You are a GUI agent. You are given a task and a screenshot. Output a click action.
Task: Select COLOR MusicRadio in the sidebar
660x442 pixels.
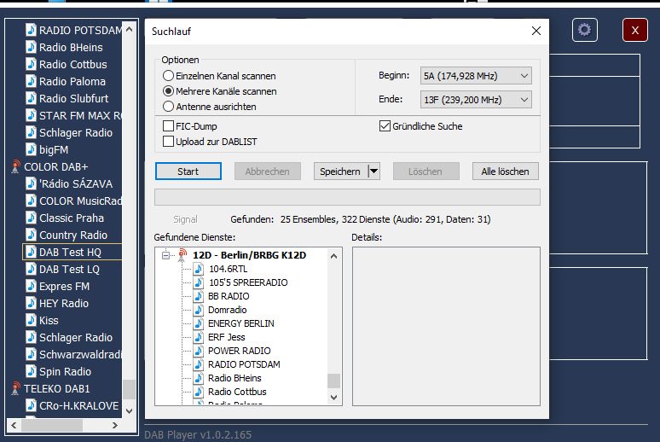pyautogui.click(x=80, y=201)
